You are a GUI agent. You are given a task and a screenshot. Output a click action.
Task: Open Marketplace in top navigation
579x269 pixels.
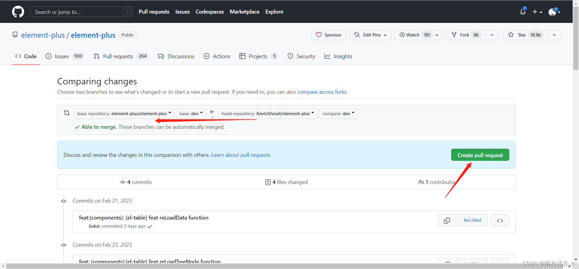[x=245, y=12]
